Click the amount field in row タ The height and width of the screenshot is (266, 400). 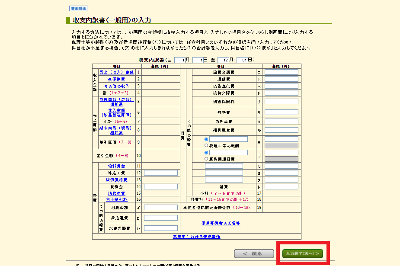click(282, 180)
